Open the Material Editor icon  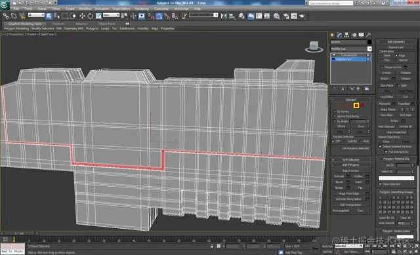tap(277, 16)
